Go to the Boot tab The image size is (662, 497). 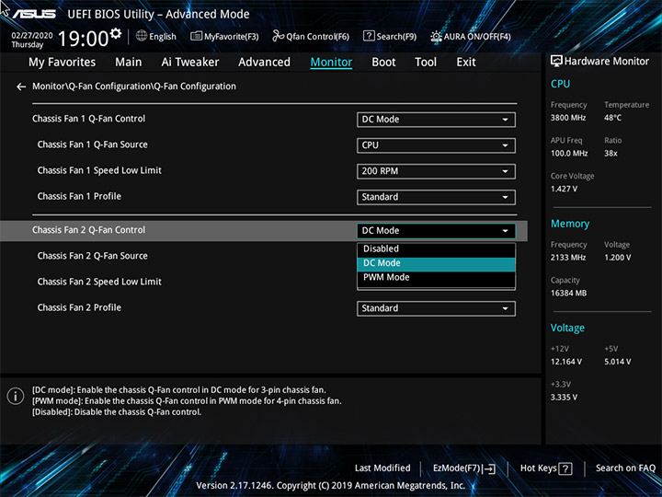coord(383,63)
